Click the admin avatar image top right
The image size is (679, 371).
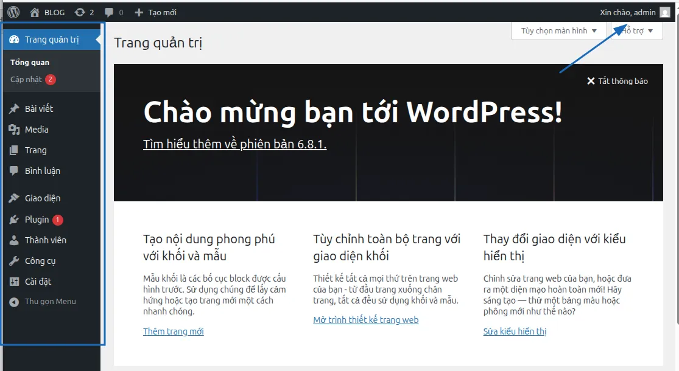click(664, 12)
